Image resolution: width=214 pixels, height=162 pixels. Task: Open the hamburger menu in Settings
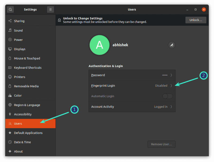(50, 9)
